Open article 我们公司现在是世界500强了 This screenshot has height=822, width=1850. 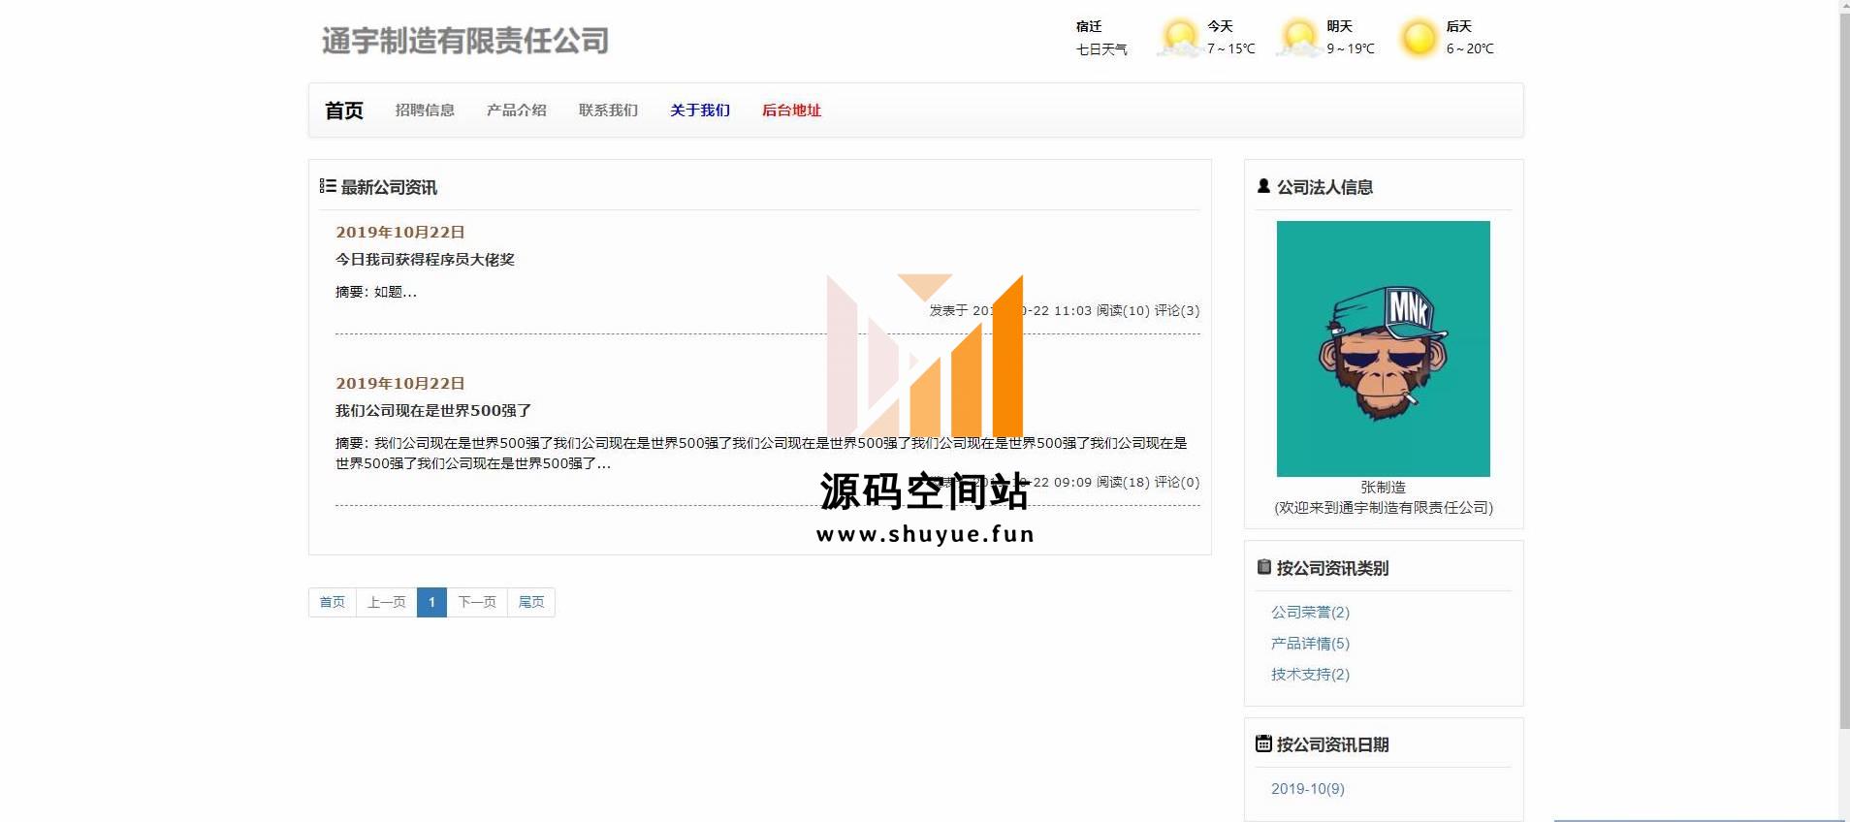(x=433, y=411)
